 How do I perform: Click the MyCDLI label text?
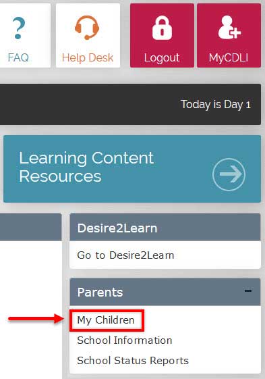click(229, 58)
